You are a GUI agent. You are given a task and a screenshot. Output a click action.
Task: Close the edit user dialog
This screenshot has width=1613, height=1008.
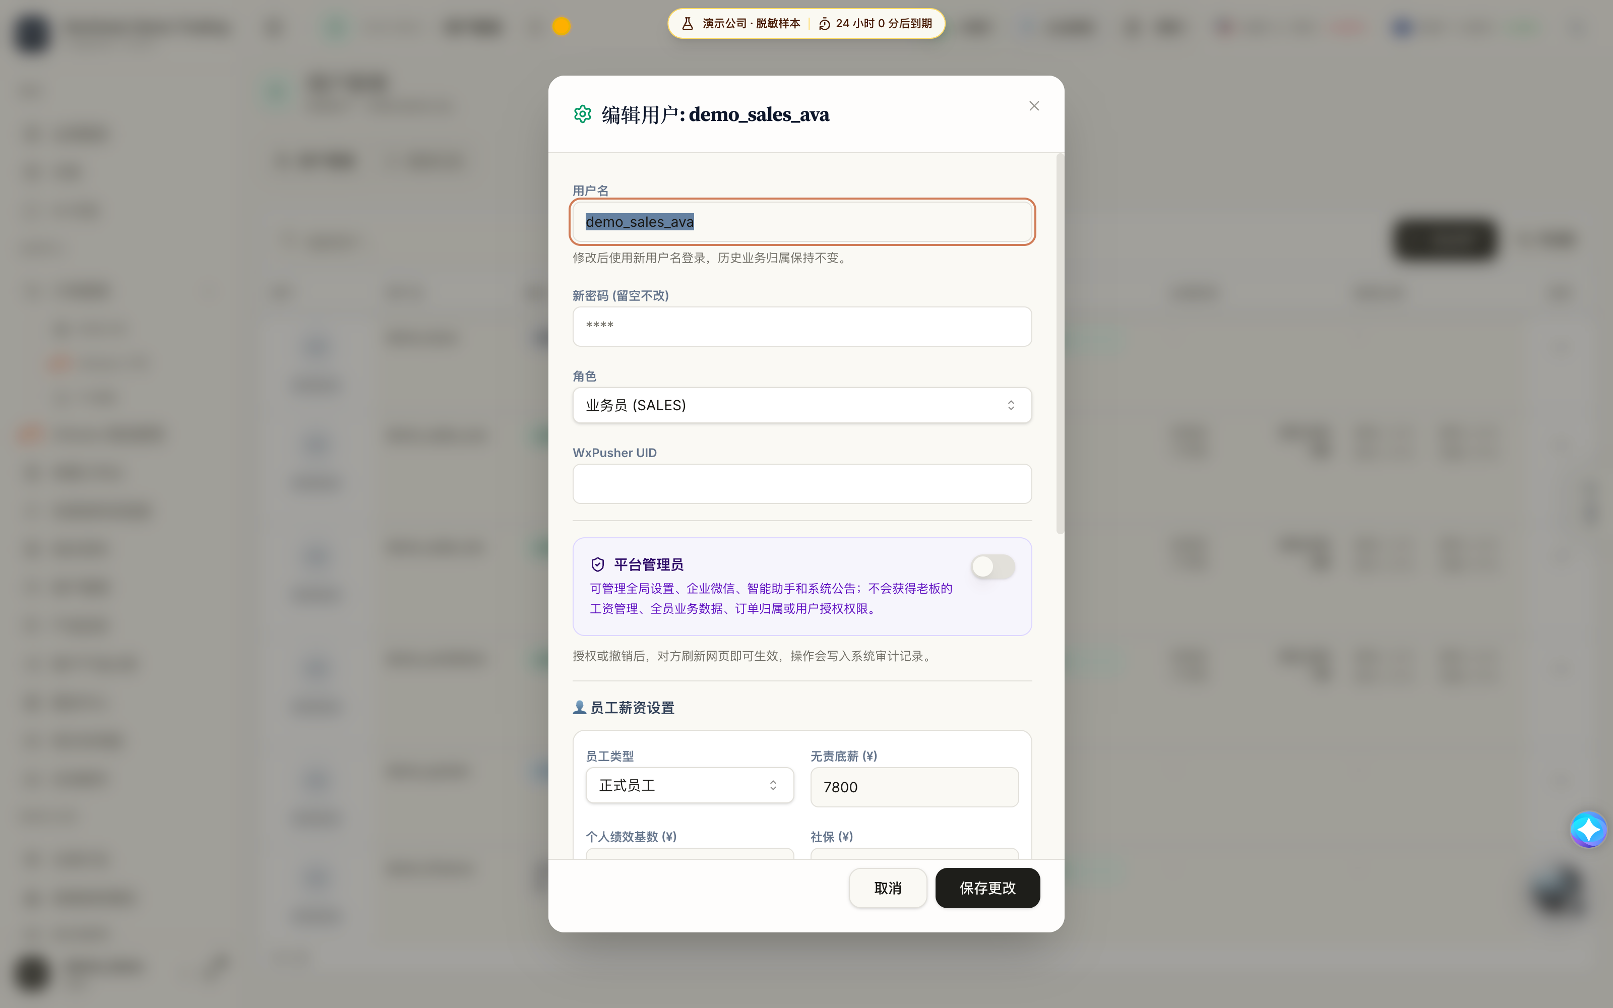point(1034,106)
